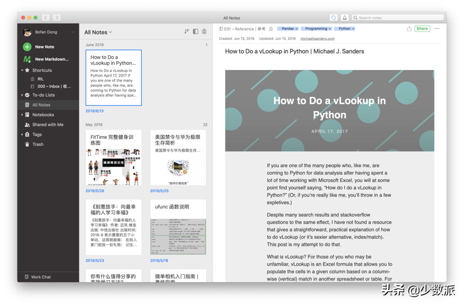The image size is (464, 305).
Task: Open the FitTime 完整健身训练图 note
Action: pos(114,158)
